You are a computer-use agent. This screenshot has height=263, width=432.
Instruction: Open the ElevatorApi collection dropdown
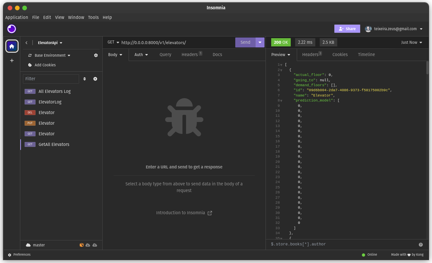coord(50,43)
